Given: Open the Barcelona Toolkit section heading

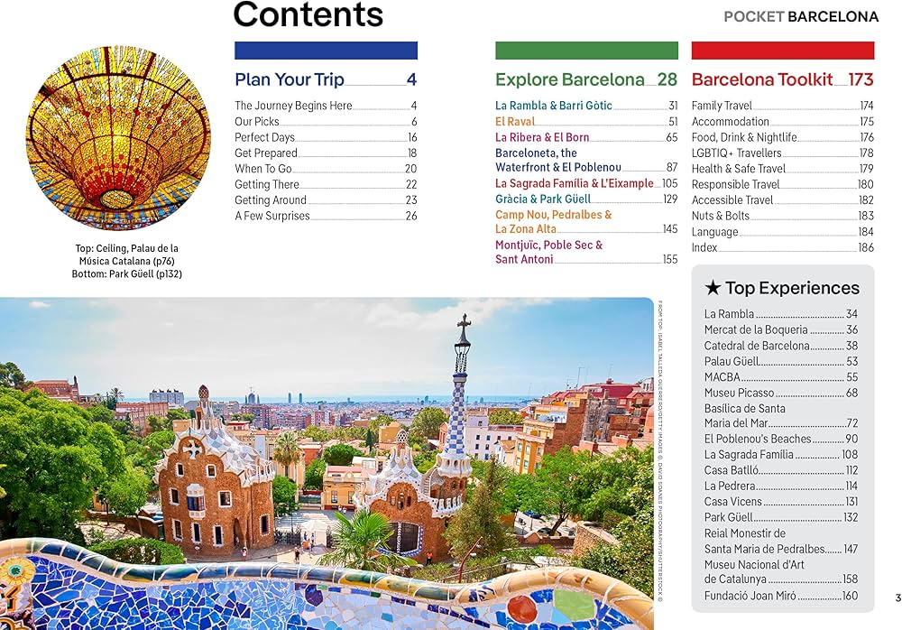Looking at the screenshot, I should 762,79.
